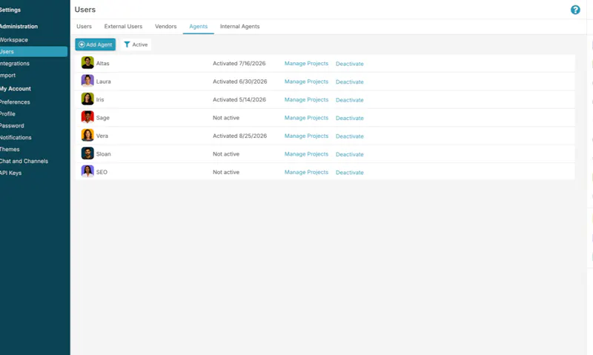The image size is (593, 355).
Task: Click the agent name Vera
Action: pos(102,136)
